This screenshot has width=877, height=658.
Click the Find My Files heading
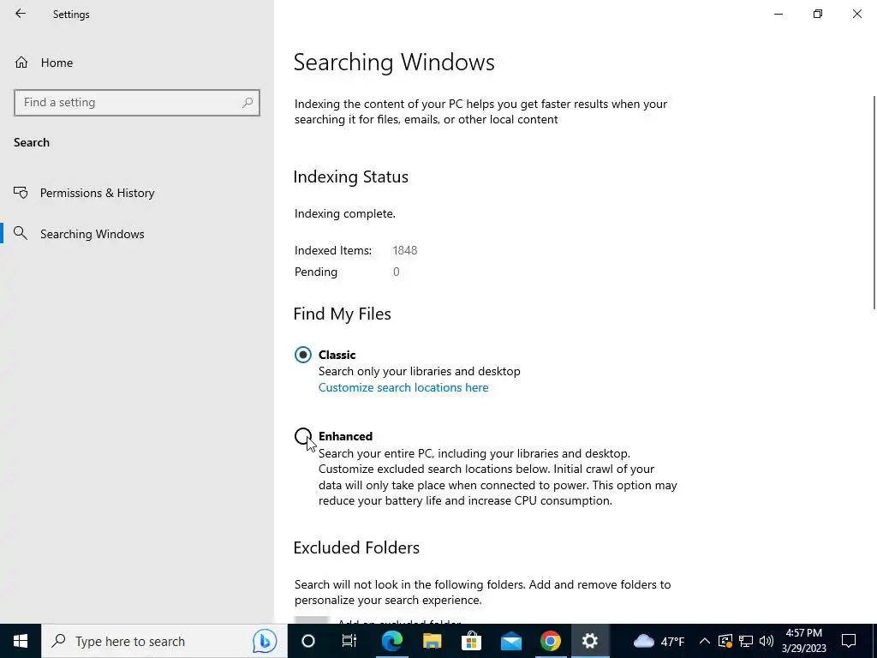click(x=343, y=314)
